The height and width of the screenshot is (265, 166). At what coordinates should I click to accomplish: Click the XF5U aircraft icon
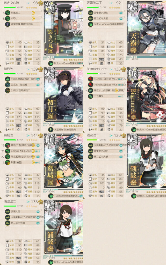8,19
